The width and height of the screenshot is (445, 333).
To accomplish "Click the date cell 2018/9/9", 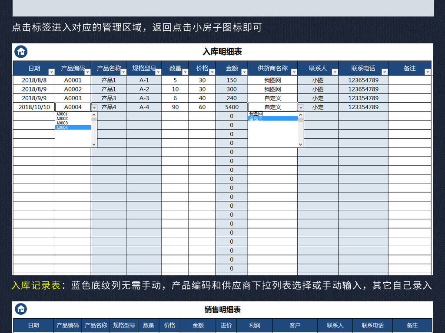I will click(34, 98).
